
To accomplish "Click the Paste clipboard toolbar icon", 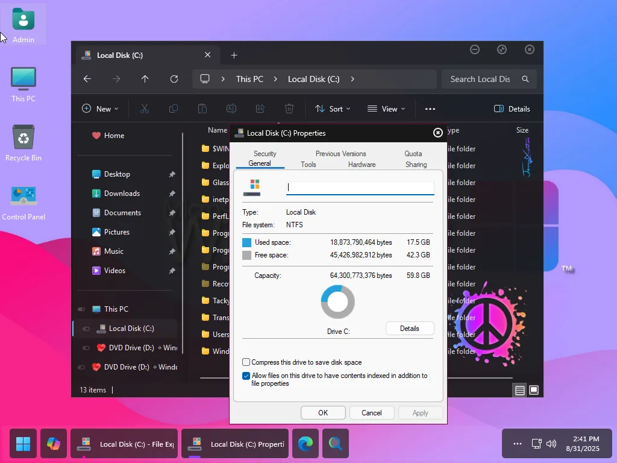I will click(x=202, y=109).
